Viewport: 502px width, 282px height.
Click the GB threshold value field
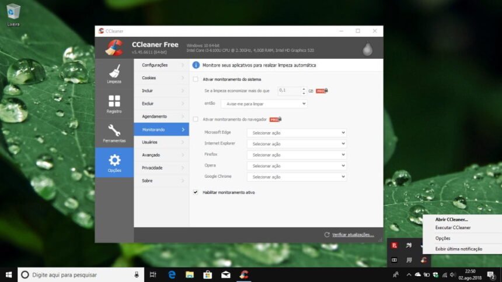[289, 91]
